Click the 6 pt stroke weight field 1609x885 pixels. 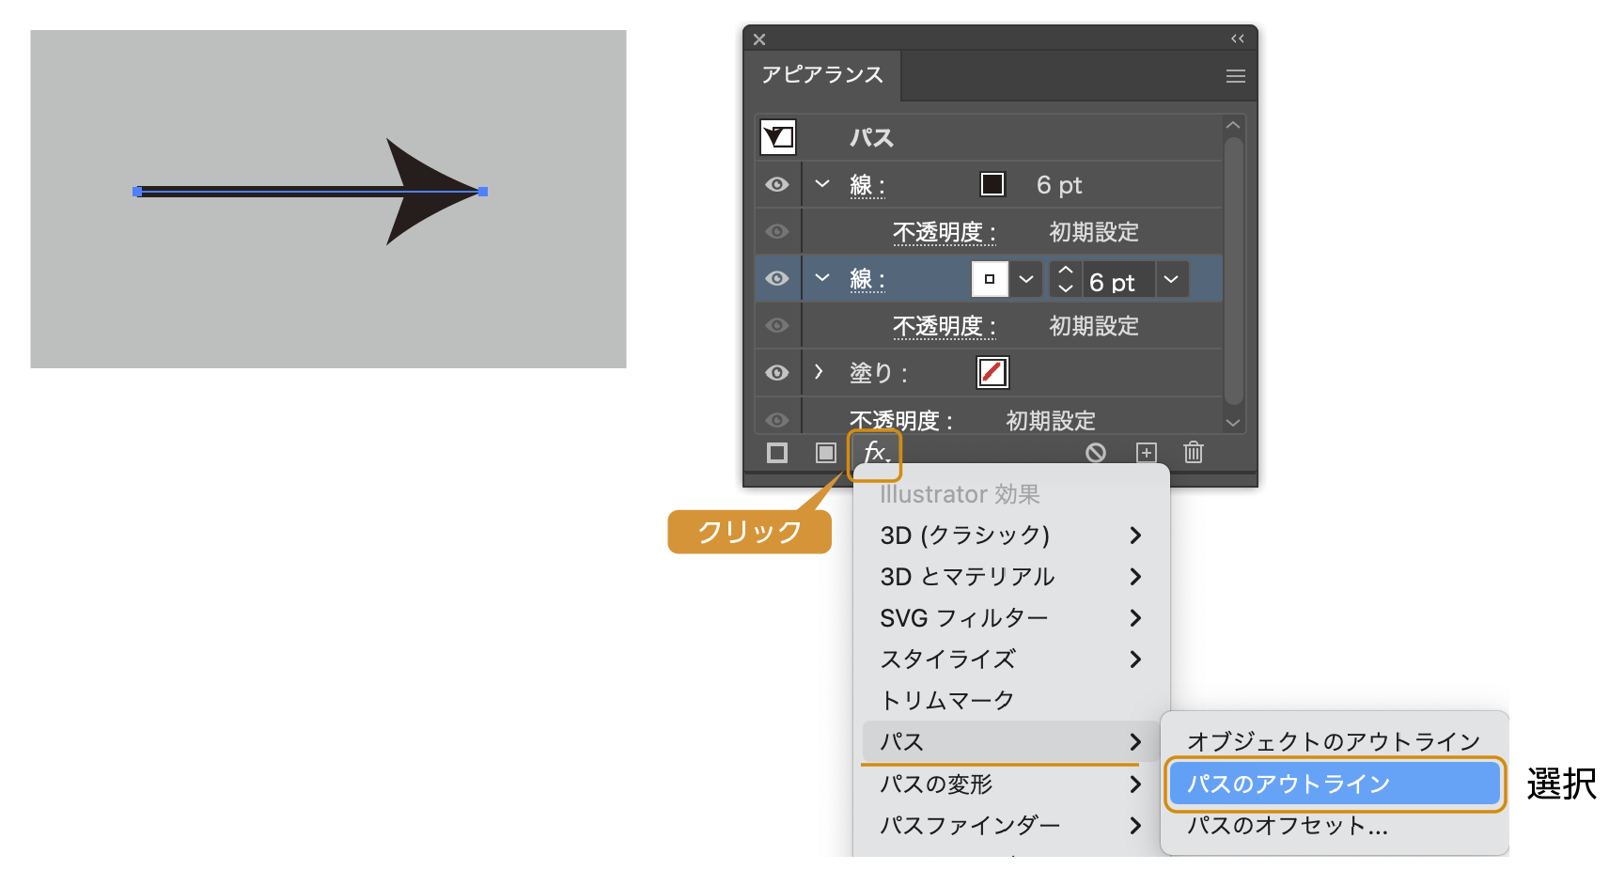[x=1118, y=279]
